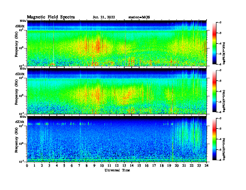Click the hour 4 tick label
246x190 pixels.
[x=57, y=165]
